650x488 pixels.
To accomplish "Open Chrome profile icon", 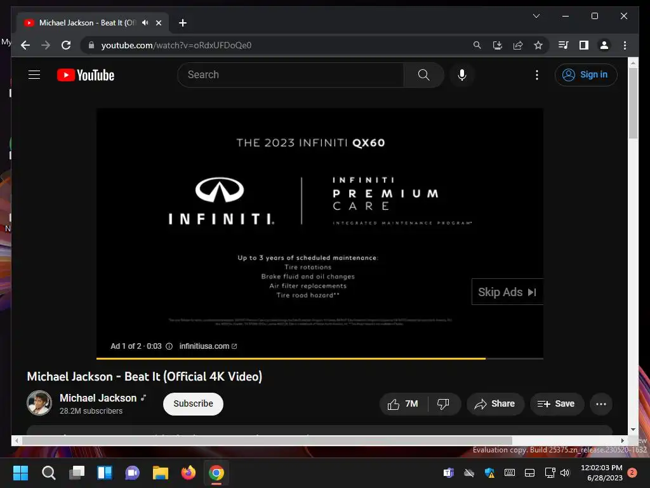I will pos(604,45).
